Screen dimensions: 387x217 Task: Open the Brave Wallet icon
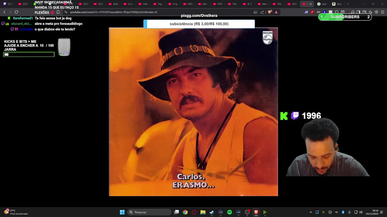point(364,12)
